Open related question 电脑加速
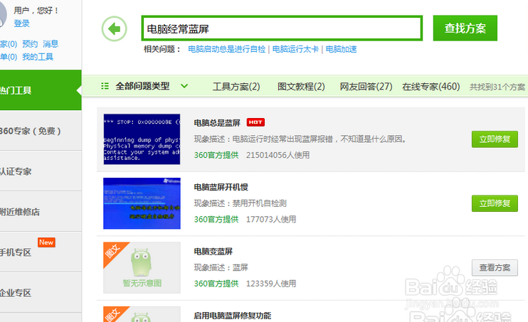Image resolution: width=528 pixels, height=322 pixels. (341, 49)
